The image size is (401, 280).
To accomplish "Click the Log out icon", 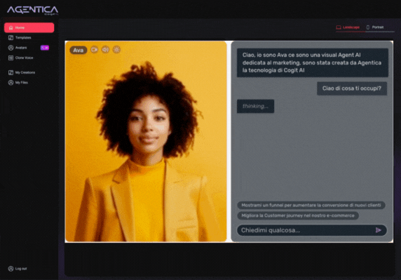I will pyautogui.click(x=11, y=269).
